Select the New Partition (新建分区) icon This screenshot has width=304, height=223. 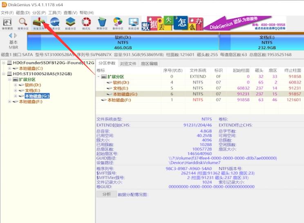(70, 23)
